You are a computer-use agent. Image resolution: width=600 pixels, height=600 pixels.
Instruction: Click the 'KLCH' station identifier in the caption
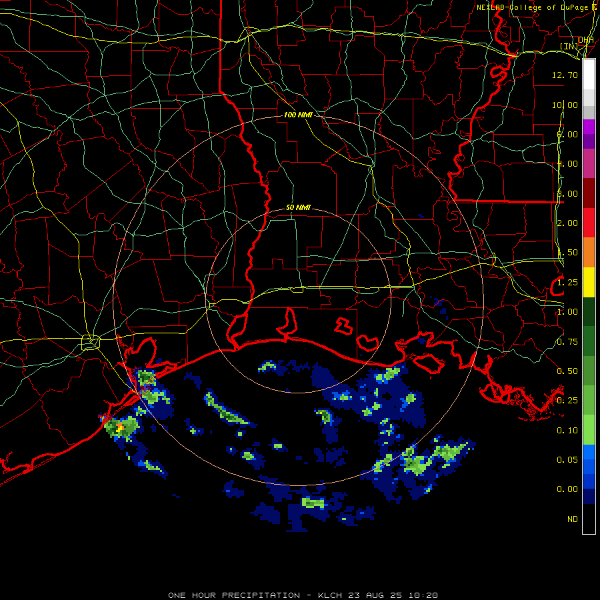click(x=330, y=595)
